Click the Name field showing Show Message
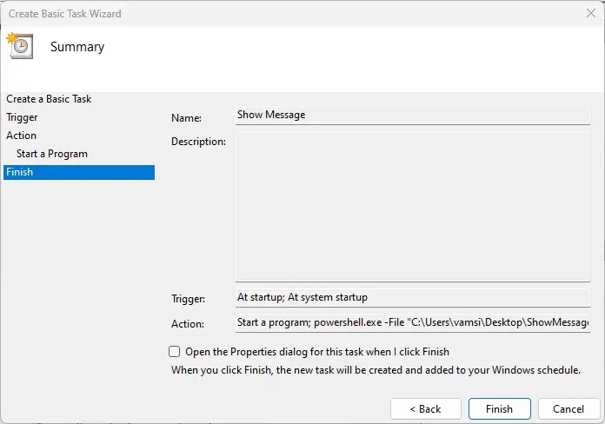The width and height of the screenshot is (605, 424). [x=412, y=115]
